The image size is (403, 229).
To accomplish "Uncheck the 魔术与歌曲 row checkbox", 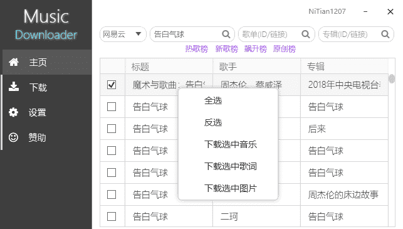I will pyautogui.click(x=112, y=85).
